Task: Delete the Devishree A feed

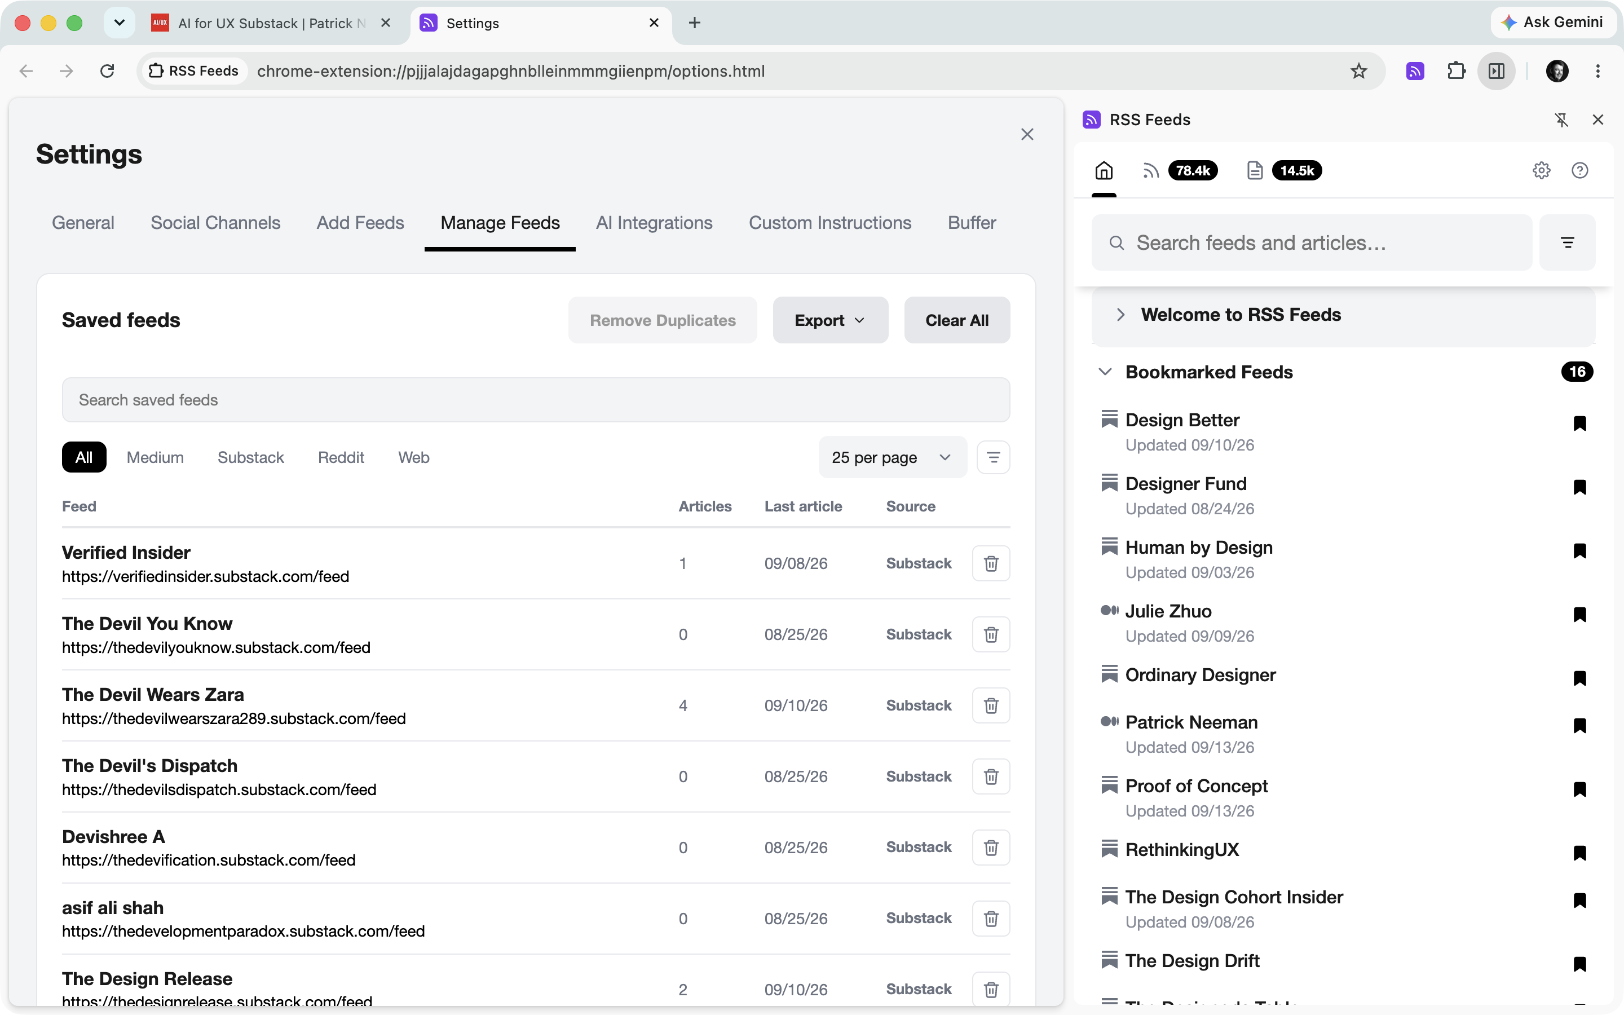Action: point(991,847)
